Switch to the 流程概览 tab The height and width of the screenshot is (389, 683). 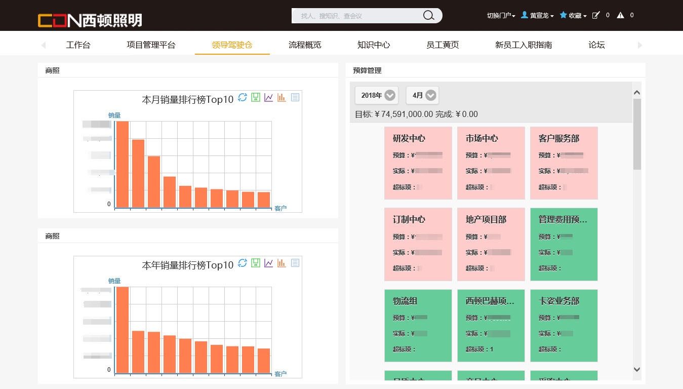[305, 45]
